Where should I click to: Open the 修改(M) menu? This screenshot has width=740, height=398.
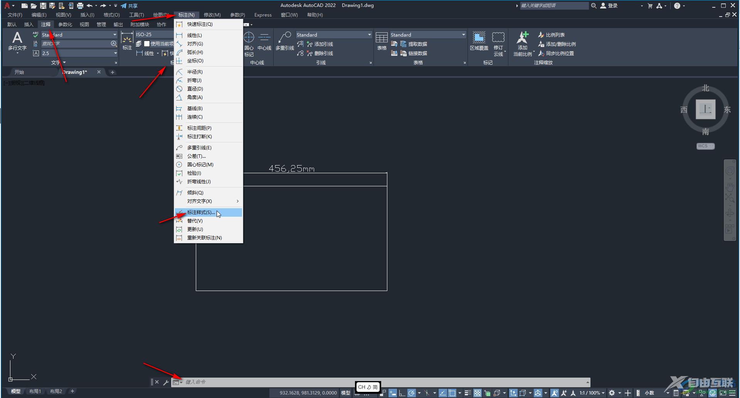(x=212, y=15)
